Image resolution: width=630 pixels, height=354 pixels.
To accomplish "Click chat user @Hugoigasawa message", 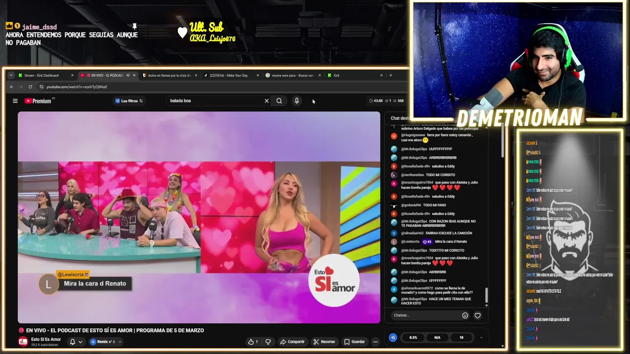I will coord(437,137).
